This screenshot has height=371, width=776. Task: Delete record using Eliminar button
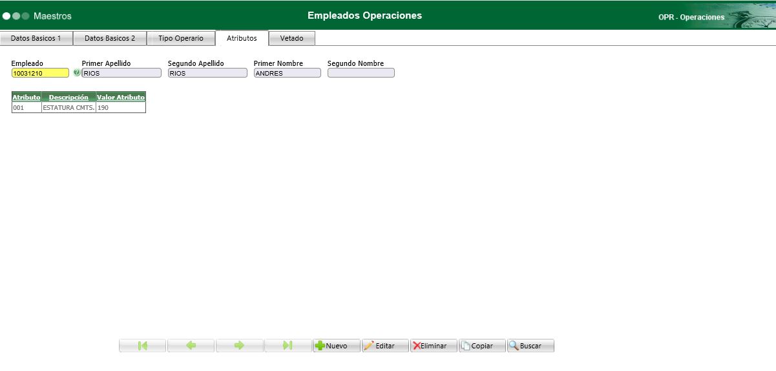click(434, 346)
